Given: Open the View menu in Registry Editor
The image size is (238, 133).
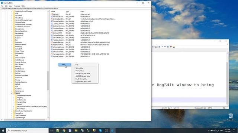Looking at the screenshot, I should tap(10, 6).
